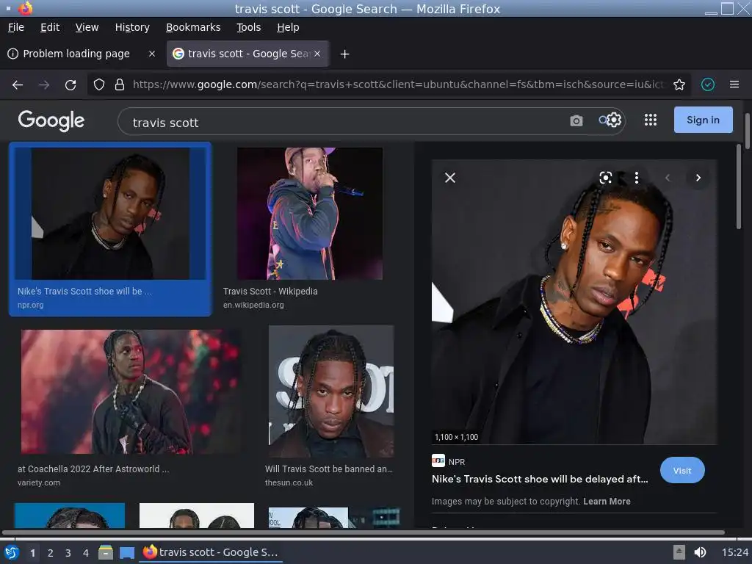
Task: Close the travis scott Google Search tab
Action: [x=317, y=54]
